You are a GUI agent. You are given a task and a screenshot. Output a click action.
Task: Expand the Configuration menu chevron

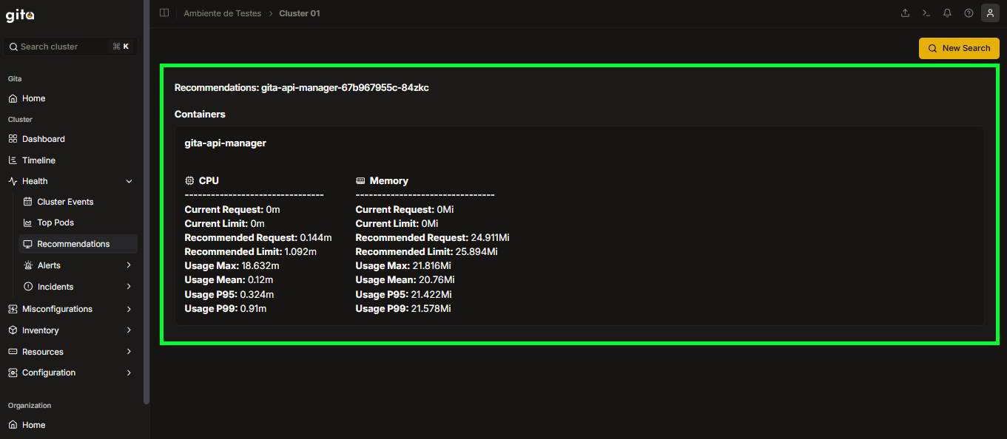point(129,373)
